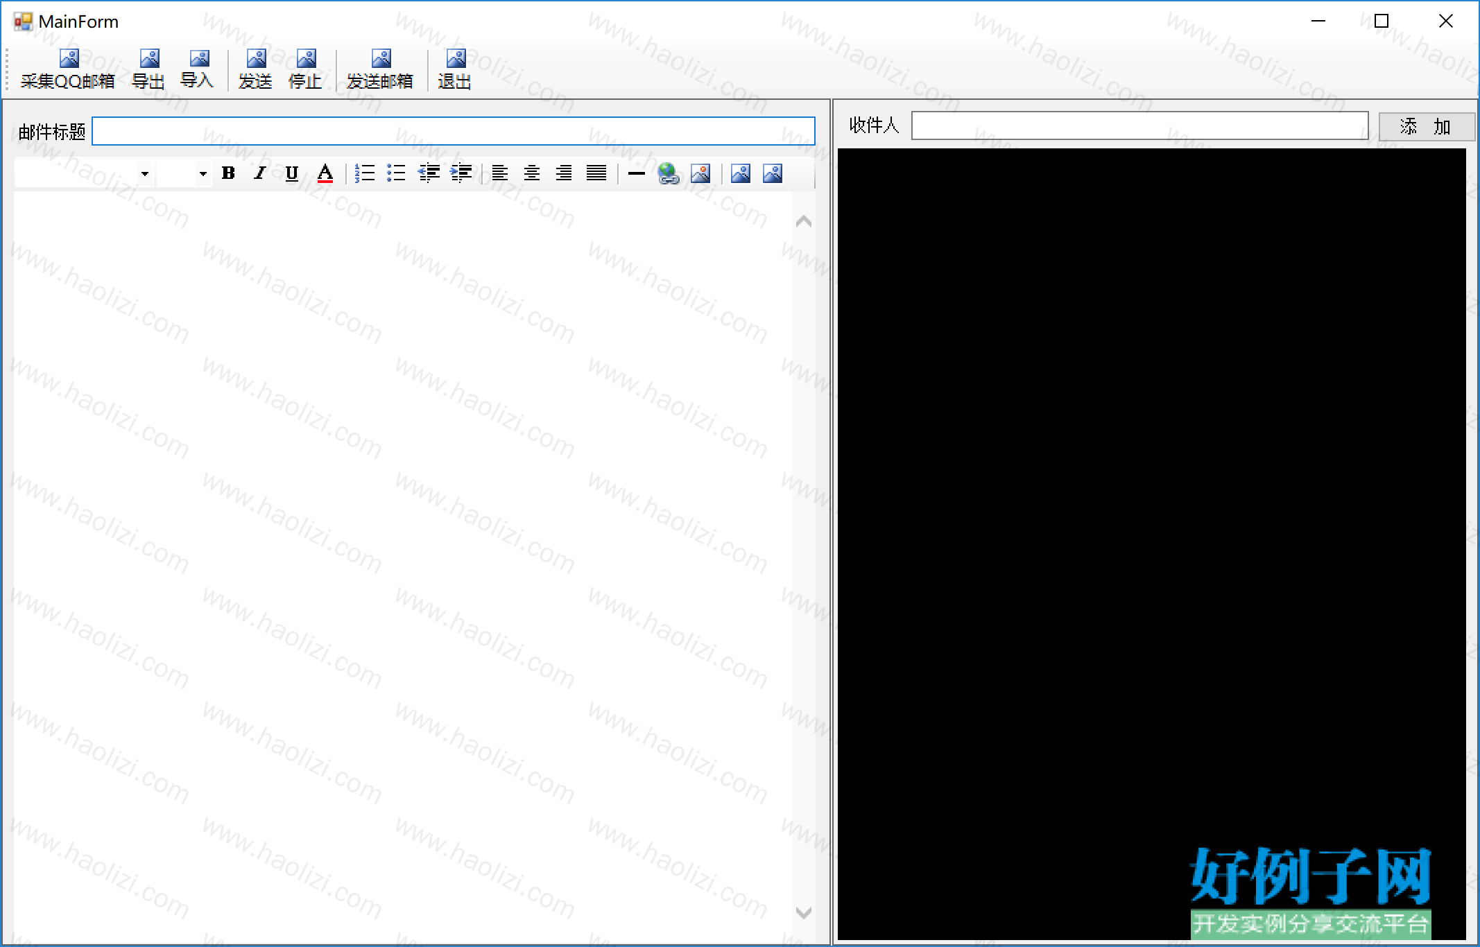Insert a picture next to the hyperlink icon
Screen dimensions: 1480x947
[700, 173]
